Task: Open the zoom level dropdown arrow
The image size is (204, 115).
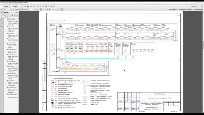Action: (x=56, y=9)
